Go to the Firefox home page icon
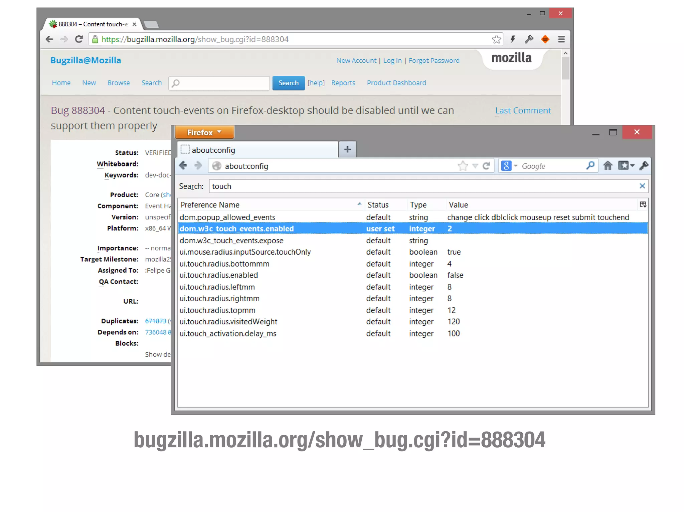 pyautogui.click(x=608, y=165)
